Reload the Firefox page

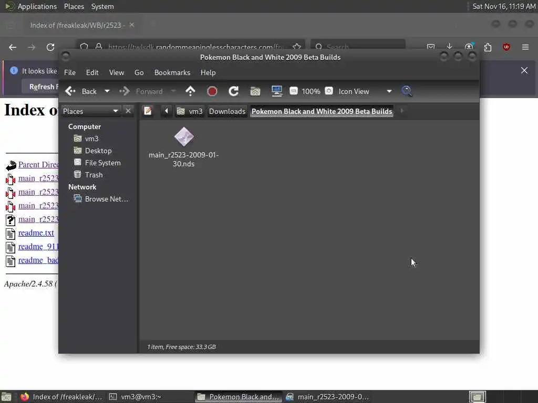(x=50, y=47)
